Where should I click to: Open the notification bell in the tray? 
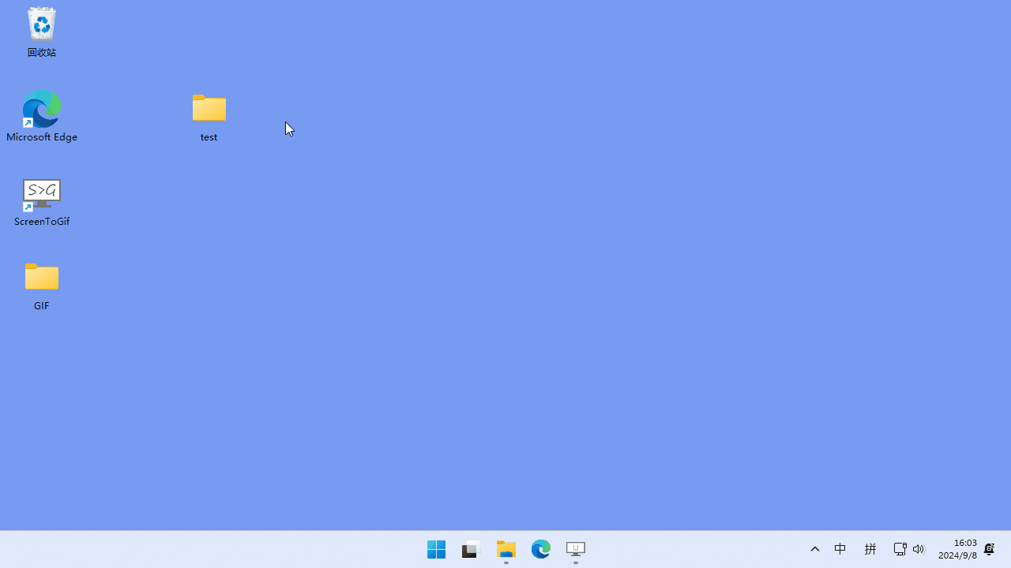coord(989,549)
